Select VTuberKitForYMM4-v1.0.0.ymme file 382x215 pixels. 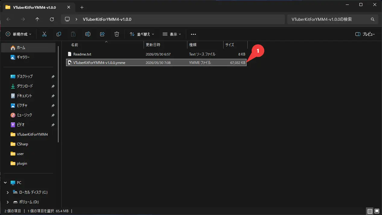pyautogui.click(x=156, y=63)
